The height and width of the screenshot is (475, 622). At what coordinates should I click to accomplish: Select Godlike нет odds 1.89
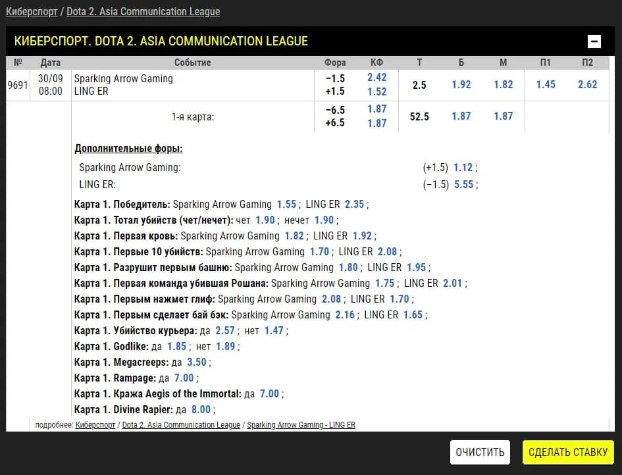coord(225,347)
